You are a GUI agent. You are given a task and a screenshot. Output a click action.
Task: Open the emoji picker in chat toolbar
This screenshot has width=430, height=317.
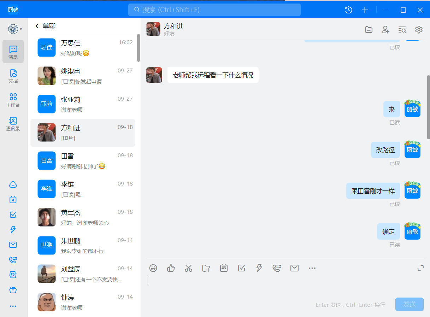coord(153,268)
